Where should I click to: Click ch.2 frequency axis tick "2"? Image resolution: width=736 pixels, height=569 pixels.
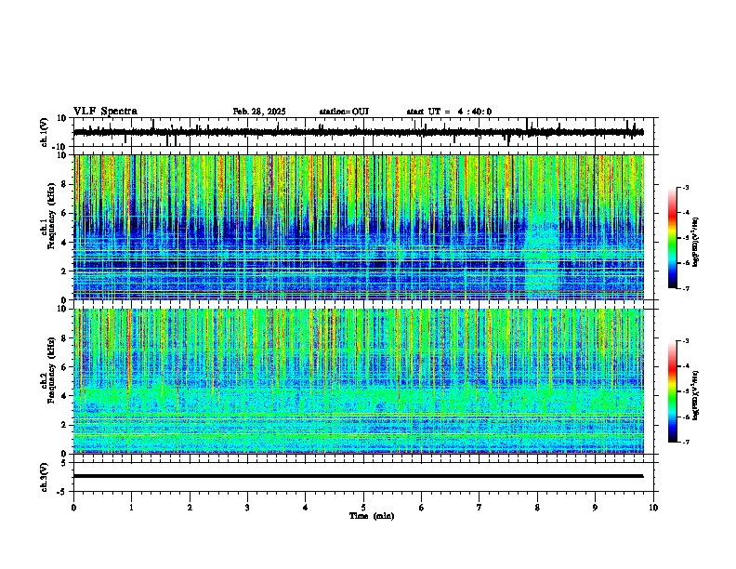coord(65,425)
